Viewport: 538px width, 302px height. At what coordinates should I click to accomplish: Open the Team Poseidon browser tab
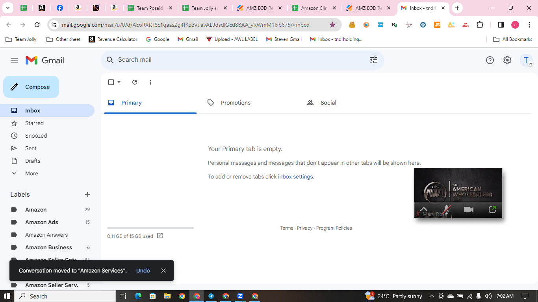150,8
